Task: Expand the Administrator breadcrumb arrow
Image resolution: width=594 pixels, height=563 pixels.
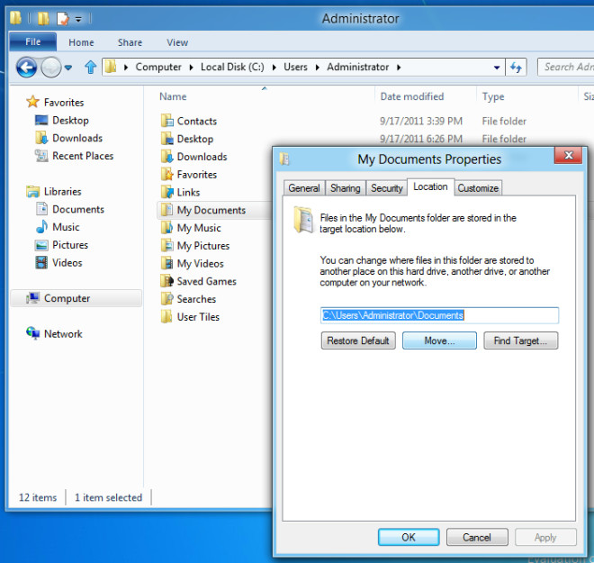Action: [399, 68]
